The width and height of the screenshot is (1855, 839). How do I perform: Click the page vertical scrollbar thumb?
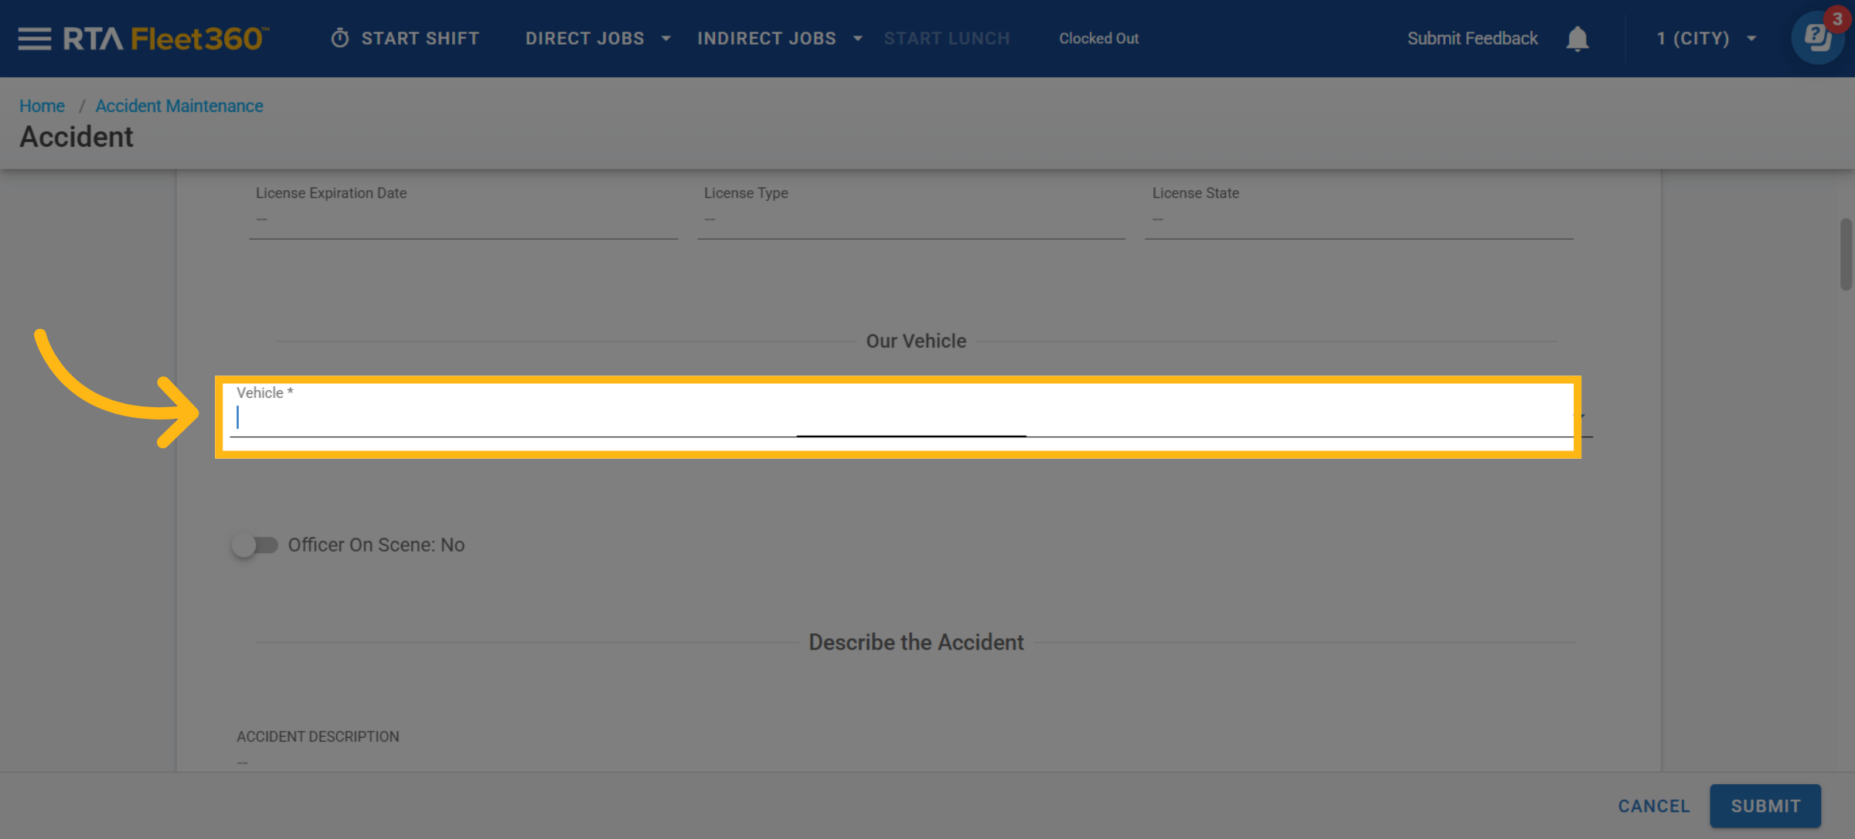tap(1846, 255)
